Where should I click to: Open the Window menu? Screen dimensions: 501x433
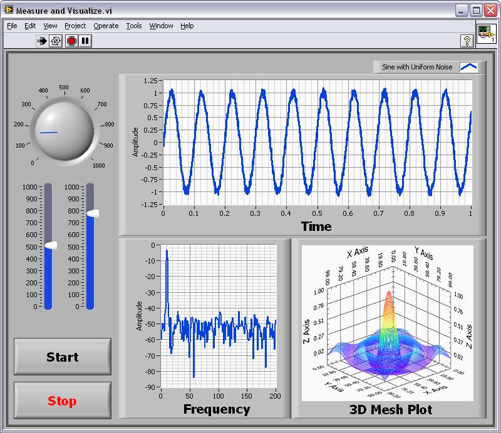pos(161,26)
